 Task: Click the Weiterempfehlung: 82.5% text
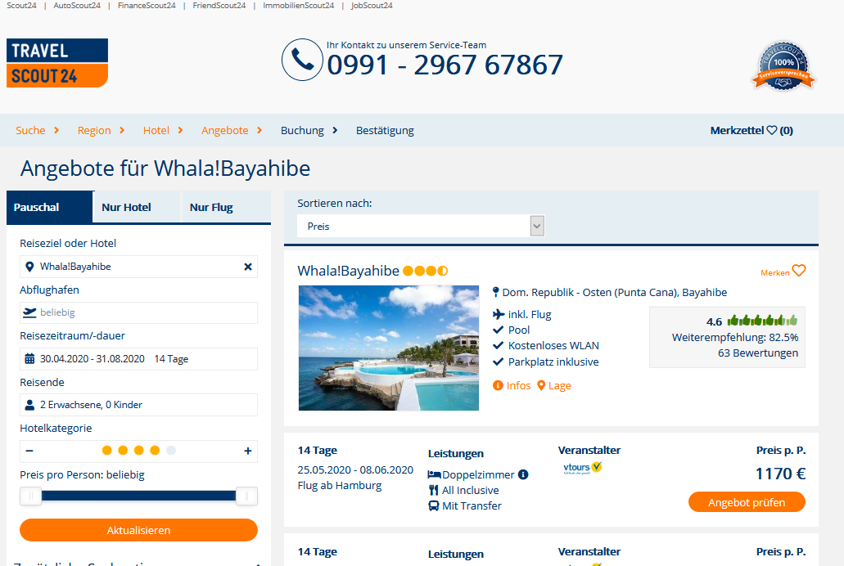point(735,337)
